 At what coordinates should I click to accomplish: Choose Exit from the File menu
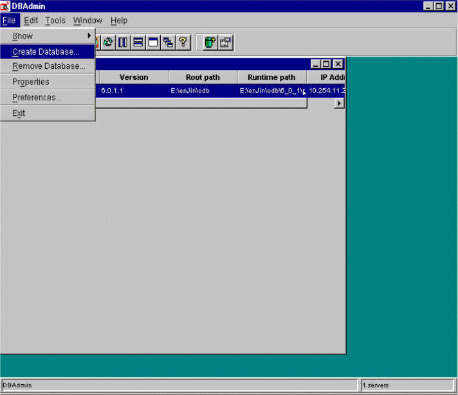pyautogui.click(x=48, y=113)
